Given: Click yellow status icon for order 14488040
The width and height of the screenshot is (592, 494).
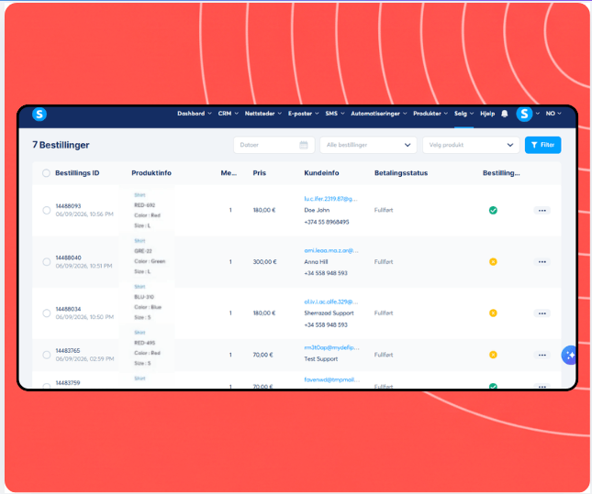Looking at the screenshot, I should pyautogui.click(x=493, y=262).
